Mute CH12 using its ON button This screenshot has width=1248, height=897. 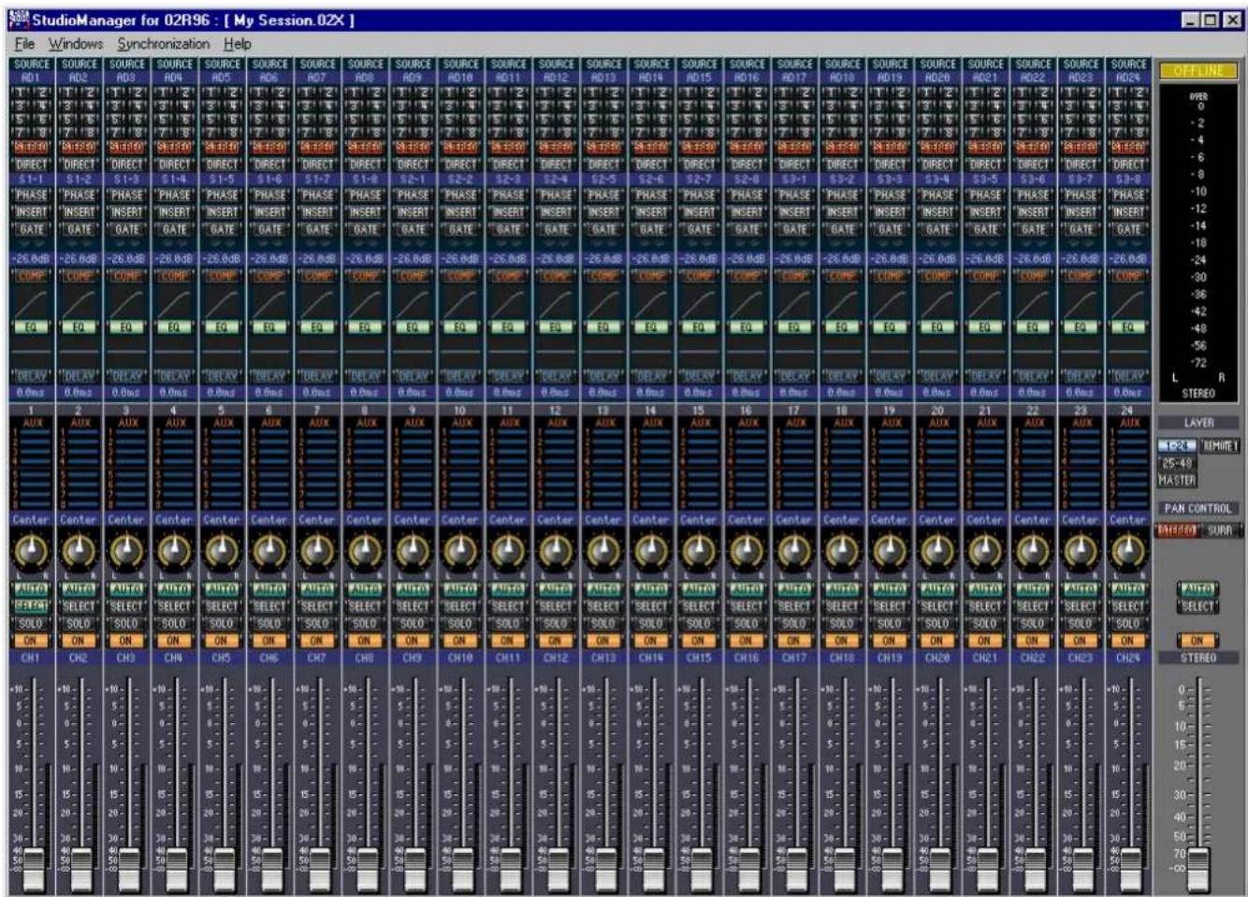point(556,641)
